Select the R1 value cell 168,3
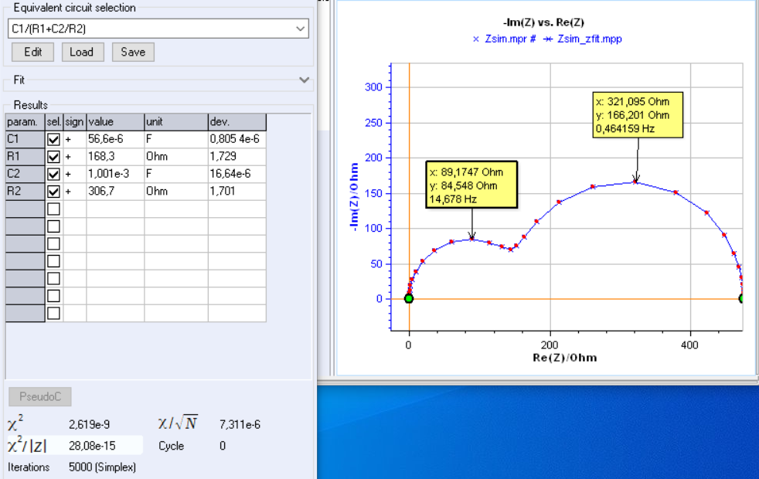759x479 pixels. 115,157
